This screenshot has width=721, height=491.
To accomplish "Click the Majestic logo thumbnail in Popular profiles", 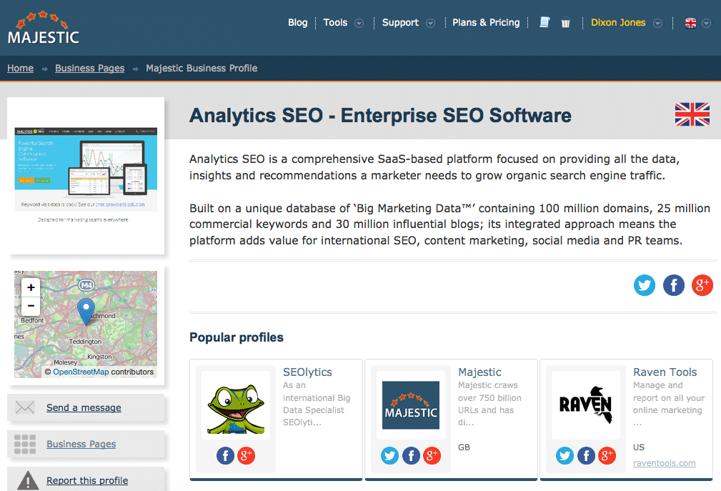I will click(x=411, y=405).
